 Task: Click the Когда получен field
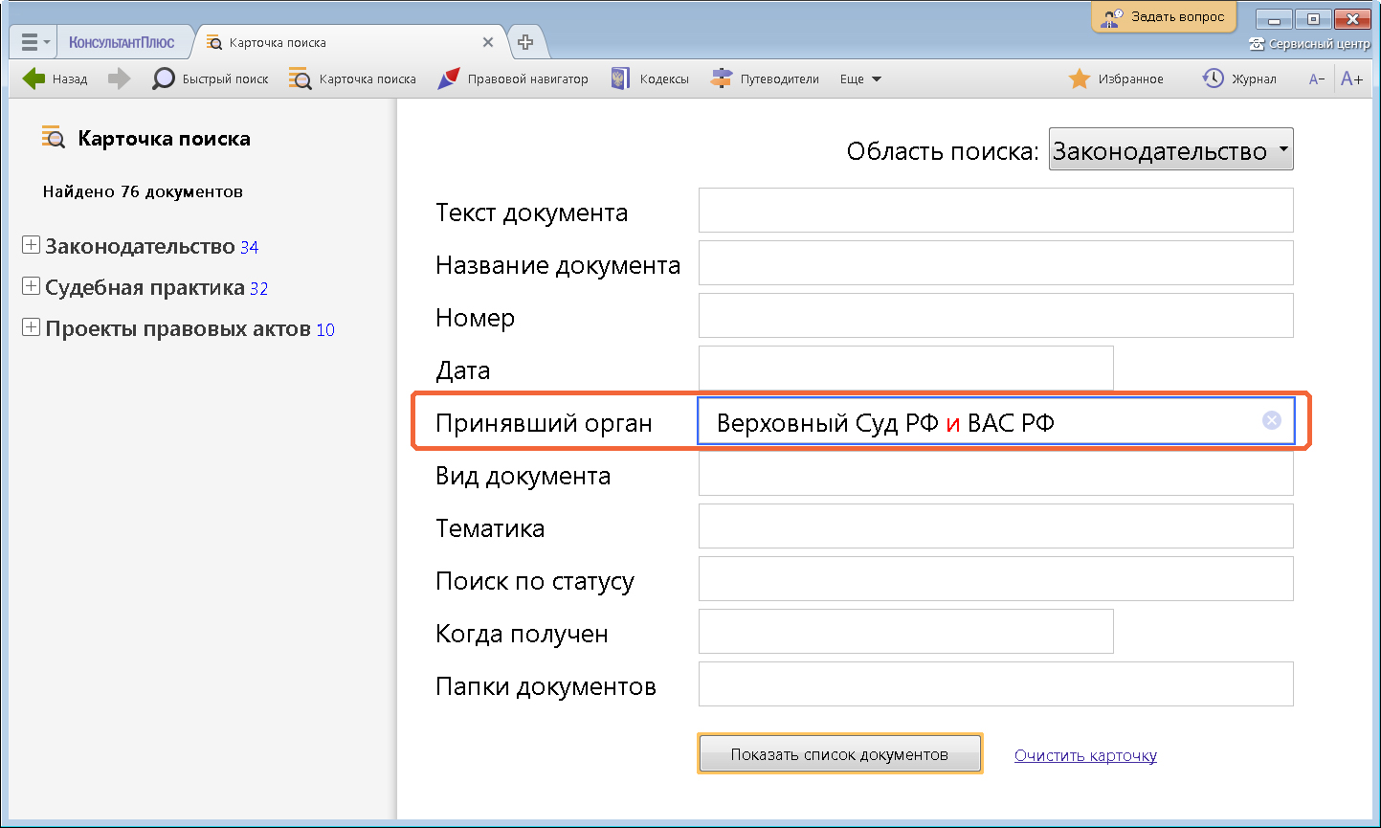(x=906, y=631)
